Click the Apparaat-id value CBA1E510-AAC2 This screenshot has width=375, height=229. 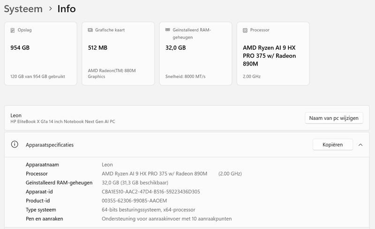point(150,192)
